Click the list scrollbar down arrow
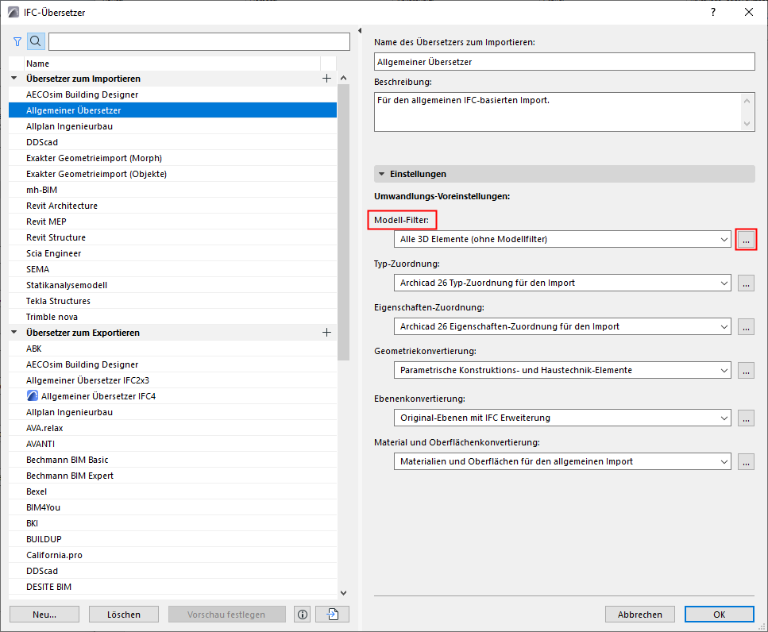Image resolution: width=768 pixels, height=632 pixels. tap(343, 593)
